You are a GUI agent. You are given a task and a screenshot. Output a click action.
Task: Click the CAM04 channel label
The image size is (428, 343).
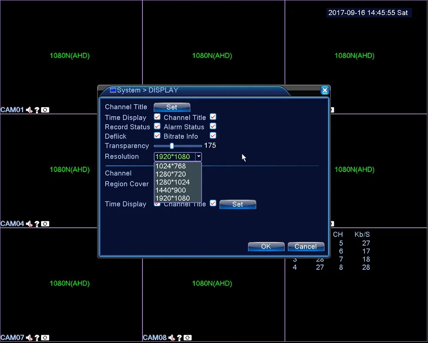[12, 224]
